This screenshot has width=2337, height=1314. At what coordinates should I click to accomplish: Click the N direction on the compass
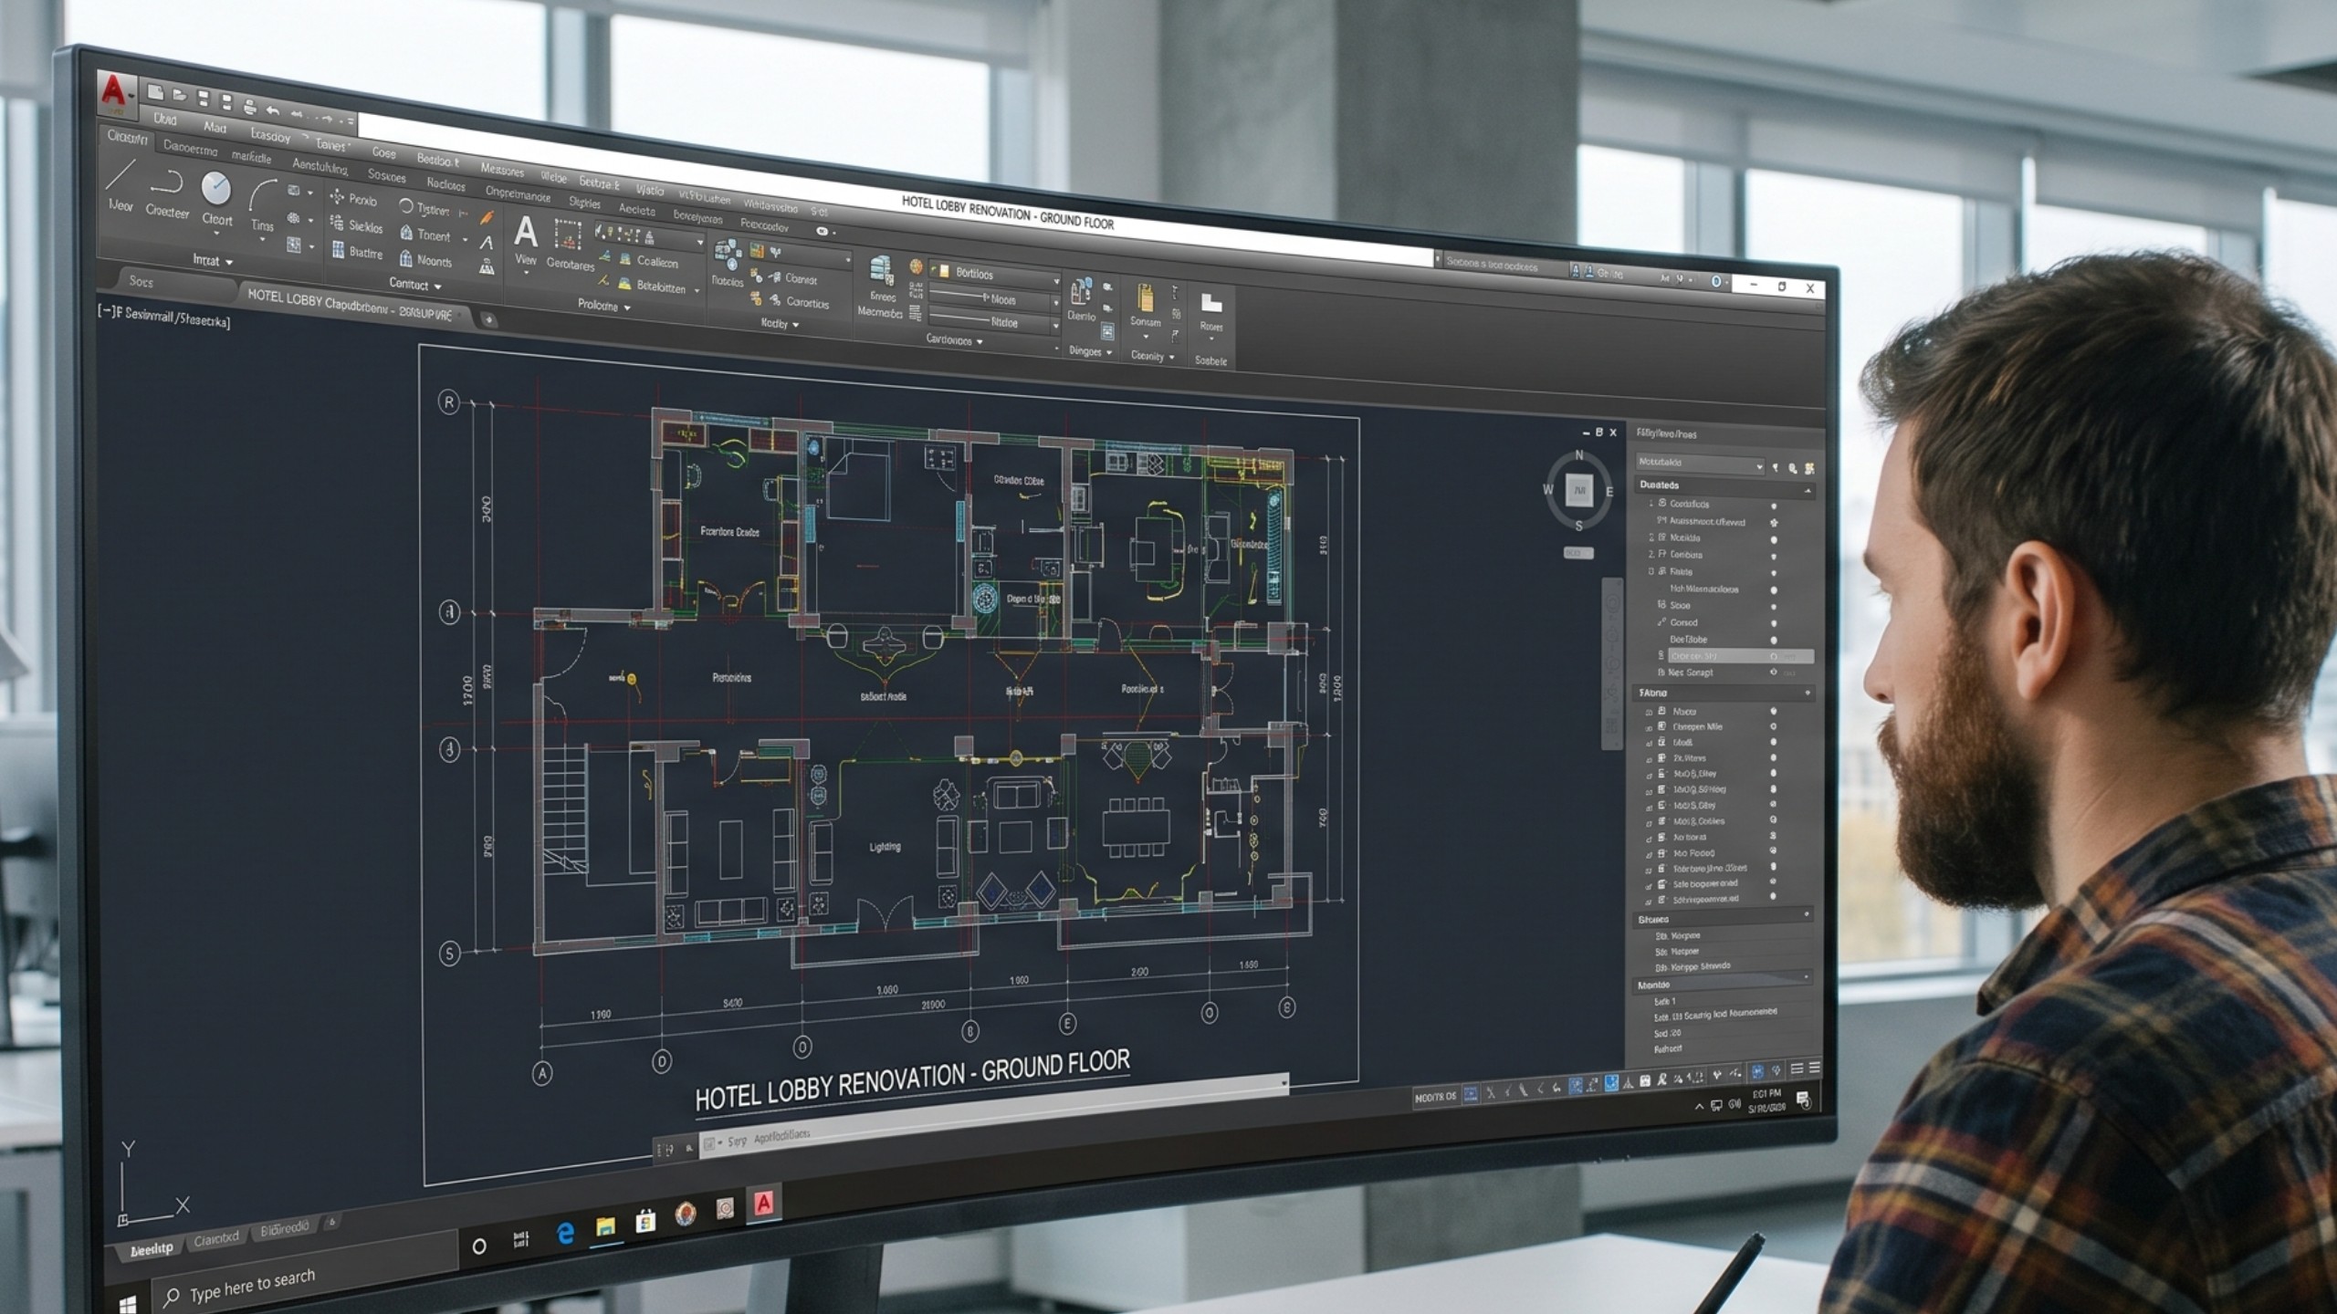pos(1579,454)
